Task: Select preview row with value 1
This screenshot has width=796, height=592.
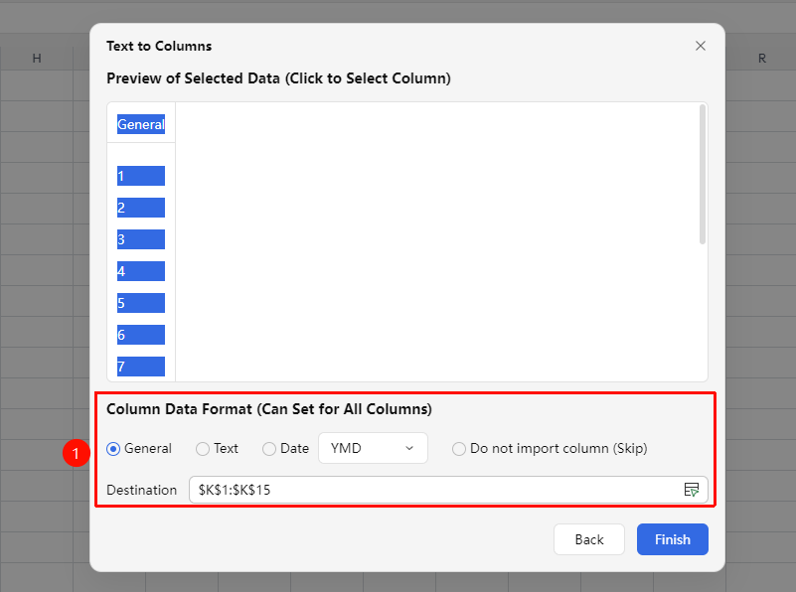Action: [141, 176]
